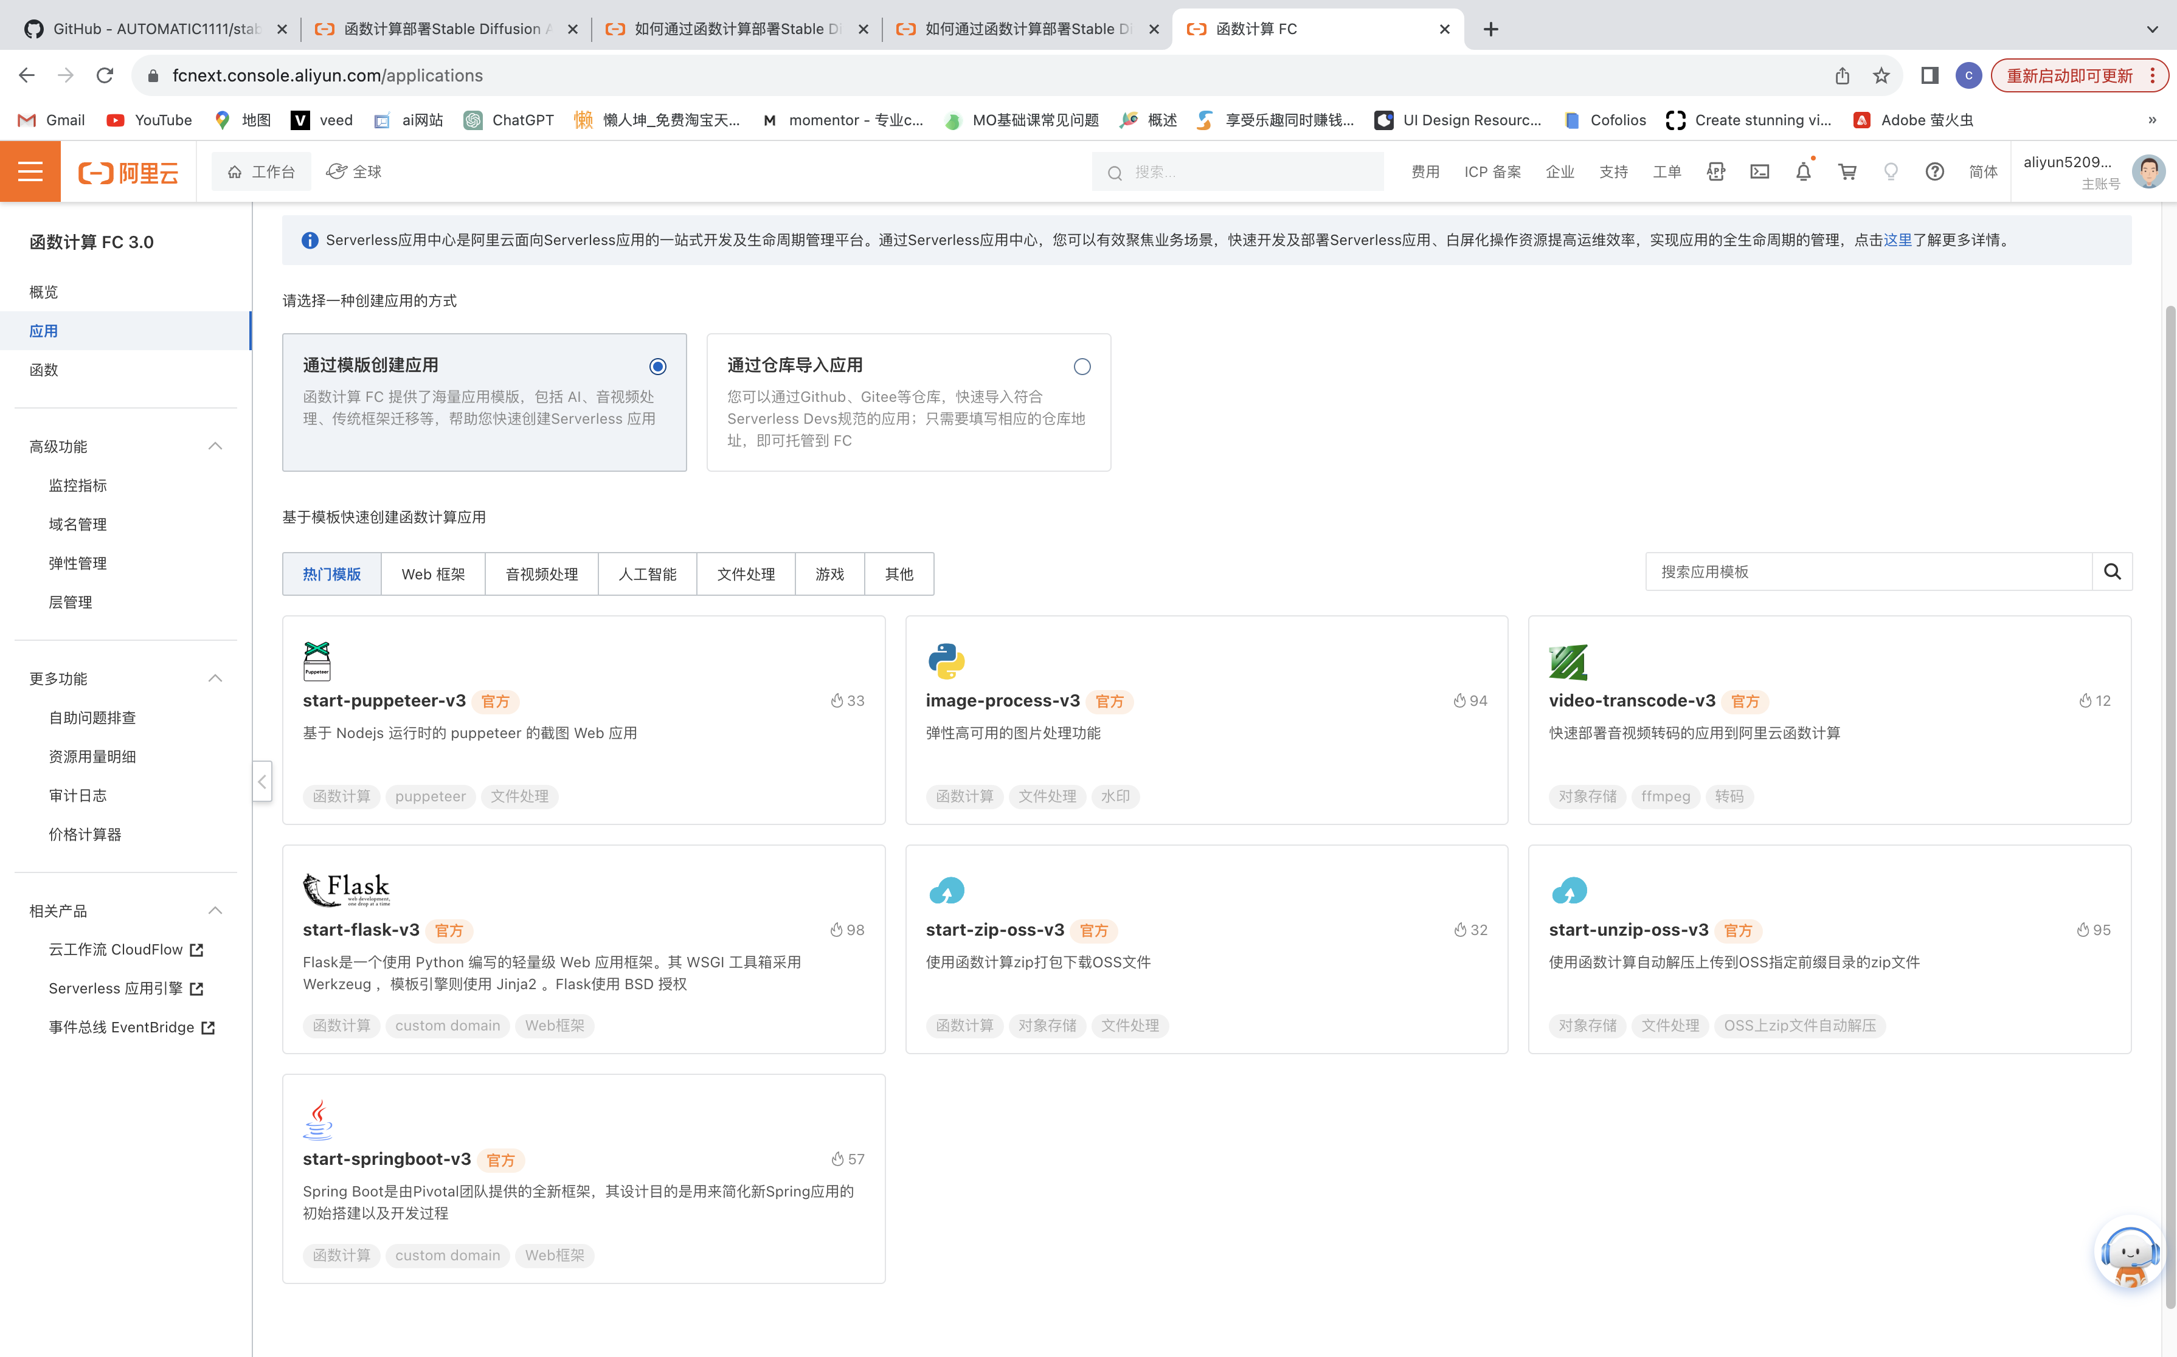The image size is (2177, 1357).
Task: Click the 搜索应用模板 search field
Action: 1867,571
